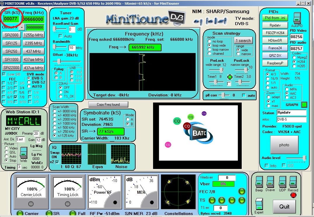Click the offset minus button
Screen dimensions: 314x217
pos(22,27)
